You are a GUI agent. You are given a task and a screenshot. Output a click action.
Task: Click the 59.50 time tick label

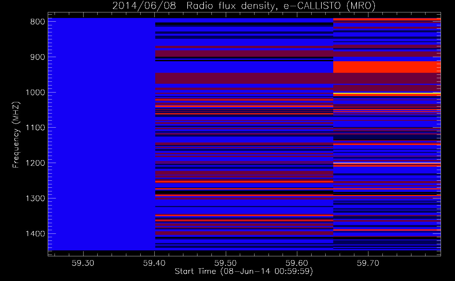pos(226,263)
